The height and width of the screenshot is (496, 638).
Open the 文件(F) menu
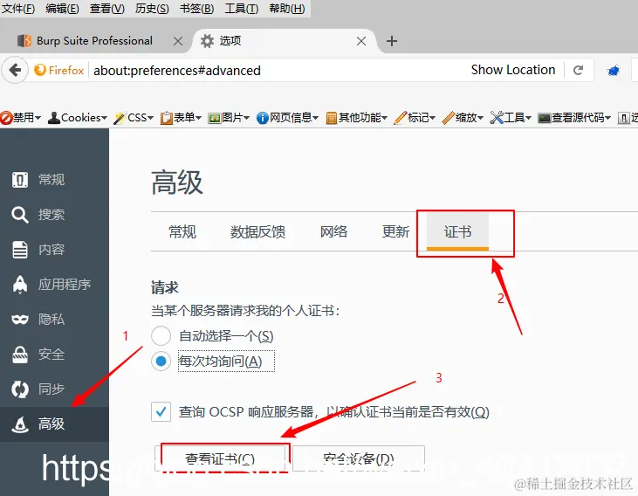tap(18, 8)
